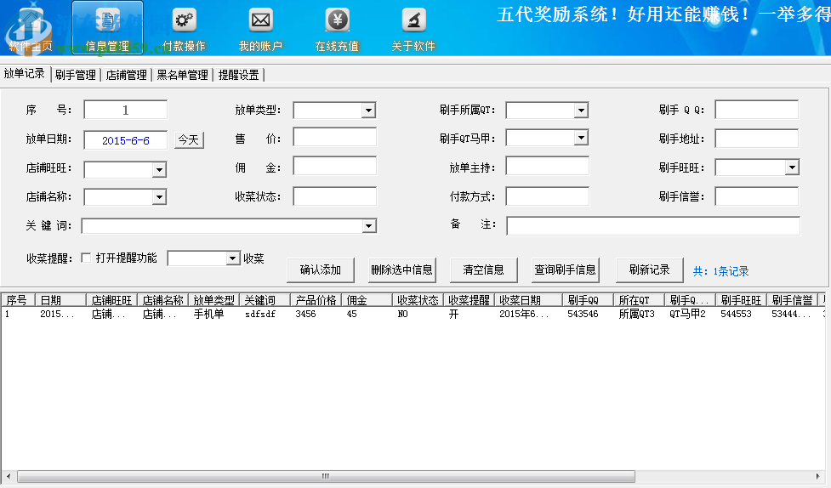Viewport: 831px width, 488px height.
Task: Click the 清空信息 button
Action: coord(483,270)
